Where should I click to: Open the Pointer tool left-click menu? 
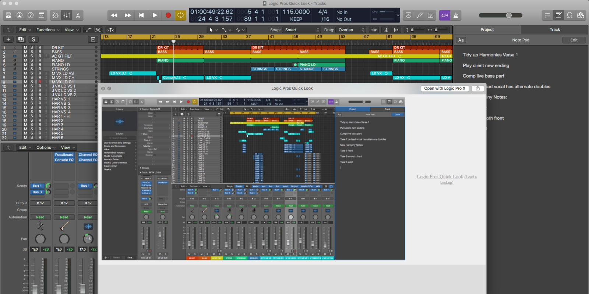[x=214, y=30]
